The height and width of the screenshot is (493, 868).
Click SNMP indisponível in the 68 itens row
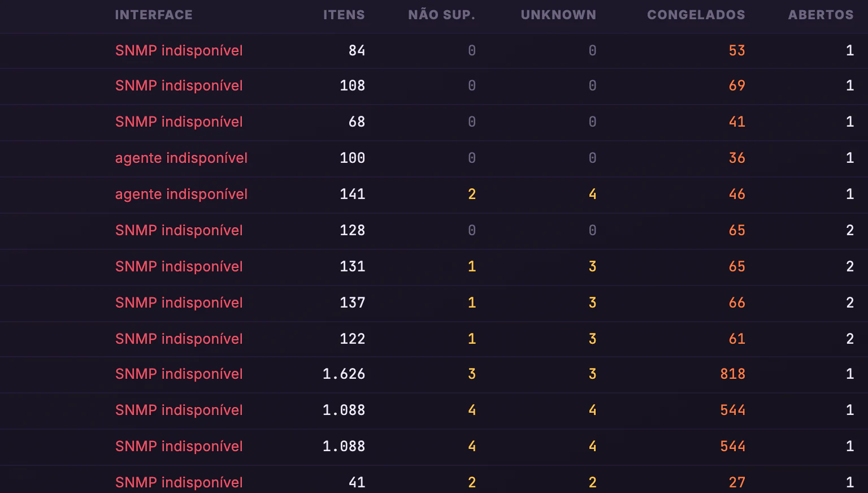point(179,122)
